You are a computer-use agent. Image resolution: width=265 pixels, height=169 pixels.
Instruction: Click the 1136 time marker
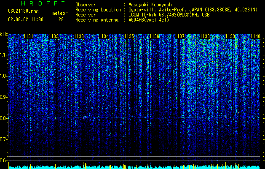[x=155, y=36]
